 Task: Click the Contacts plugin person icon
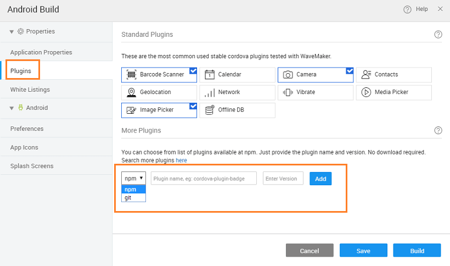(x=366, y=75)
